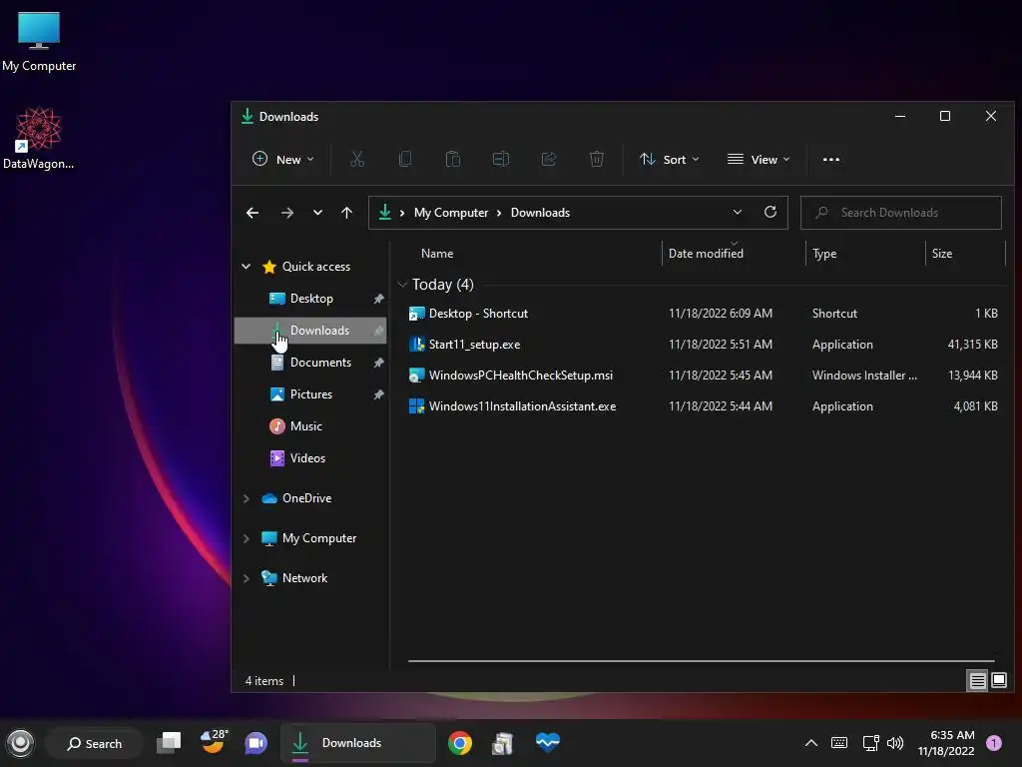Unpin Downloads using its pin icon
The height and width of the screenshot is (767, 1022).
tap(378, 331)
